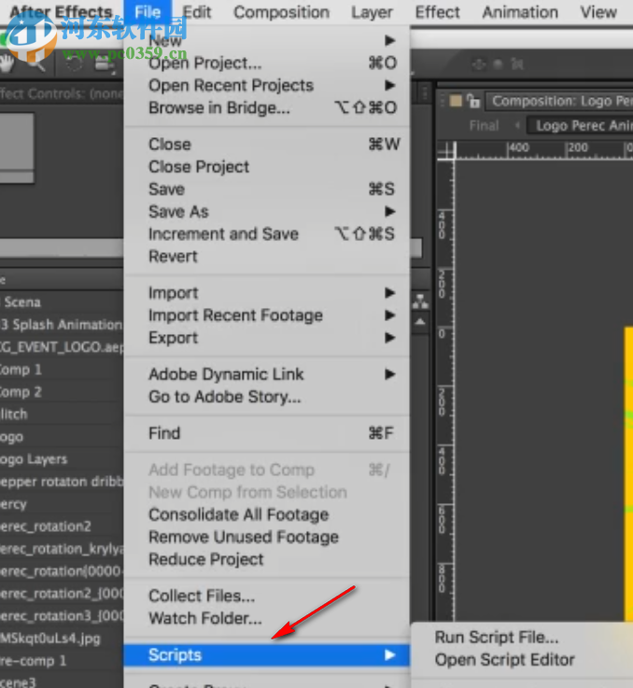
Task: Click the vertical ruler in Composition viewer
Action: pos(445,390)
